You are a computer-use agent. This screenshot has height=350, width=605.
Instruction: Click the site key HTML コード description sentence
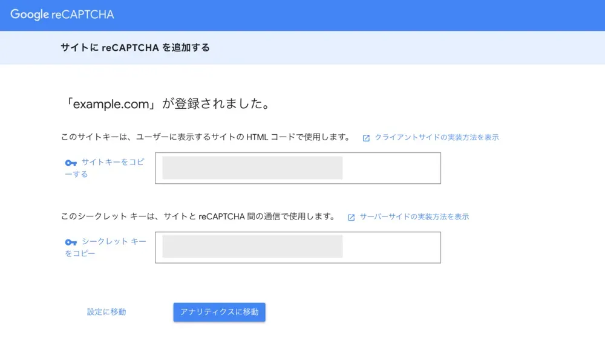click(x=206, y=137)
